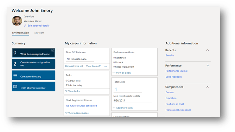Click the 0 Needs improvement text
235x132 pixels.
point(123,67)
